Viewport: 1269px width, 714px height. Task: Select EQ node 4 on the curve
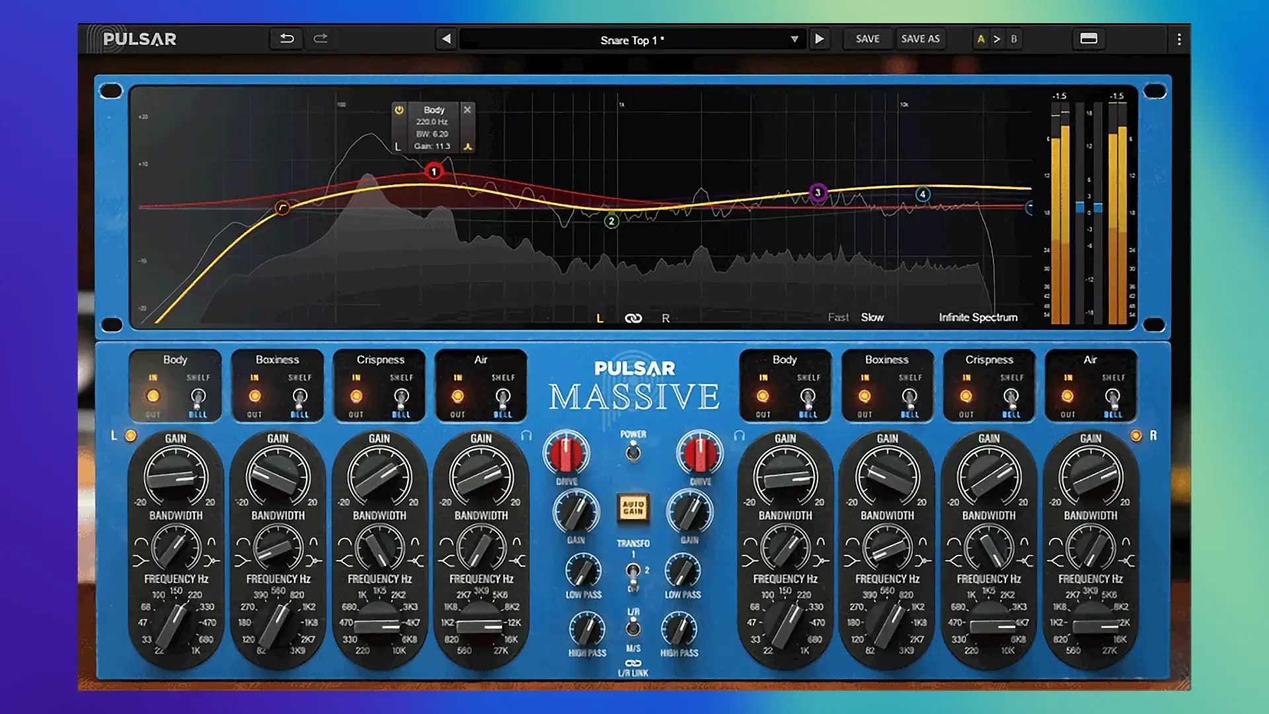(923, 194)
